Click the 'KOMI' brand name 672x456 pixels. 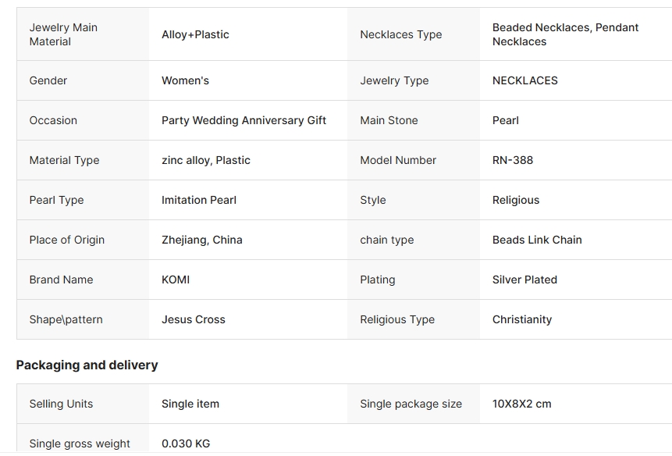pos(176,280)
